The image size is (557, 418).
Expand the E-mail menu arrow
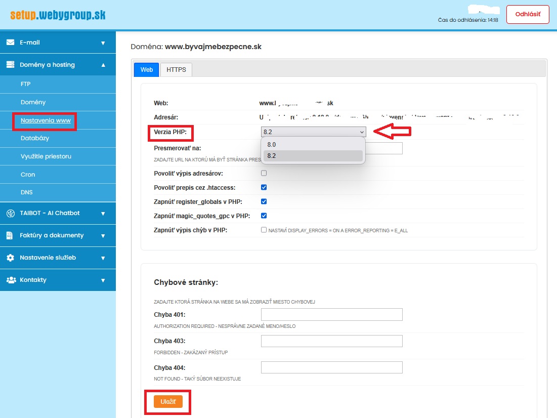(x=103, y=43)
